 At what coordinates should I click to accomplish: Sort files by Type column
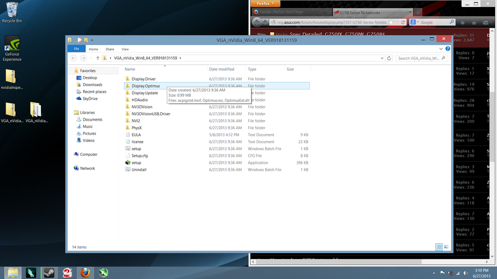tap(265, 69)
